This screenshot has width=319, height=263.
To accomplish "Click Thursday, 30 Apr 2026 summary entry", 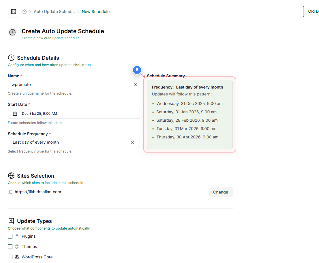I will pyautogui.click(x=187, y=137).
